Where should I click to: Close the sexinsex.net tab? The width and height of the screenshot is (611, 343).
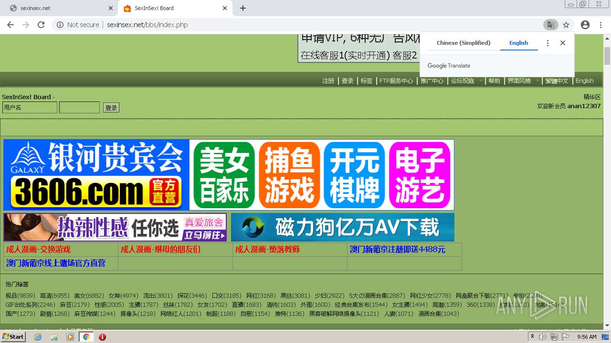tap(111, 8)
